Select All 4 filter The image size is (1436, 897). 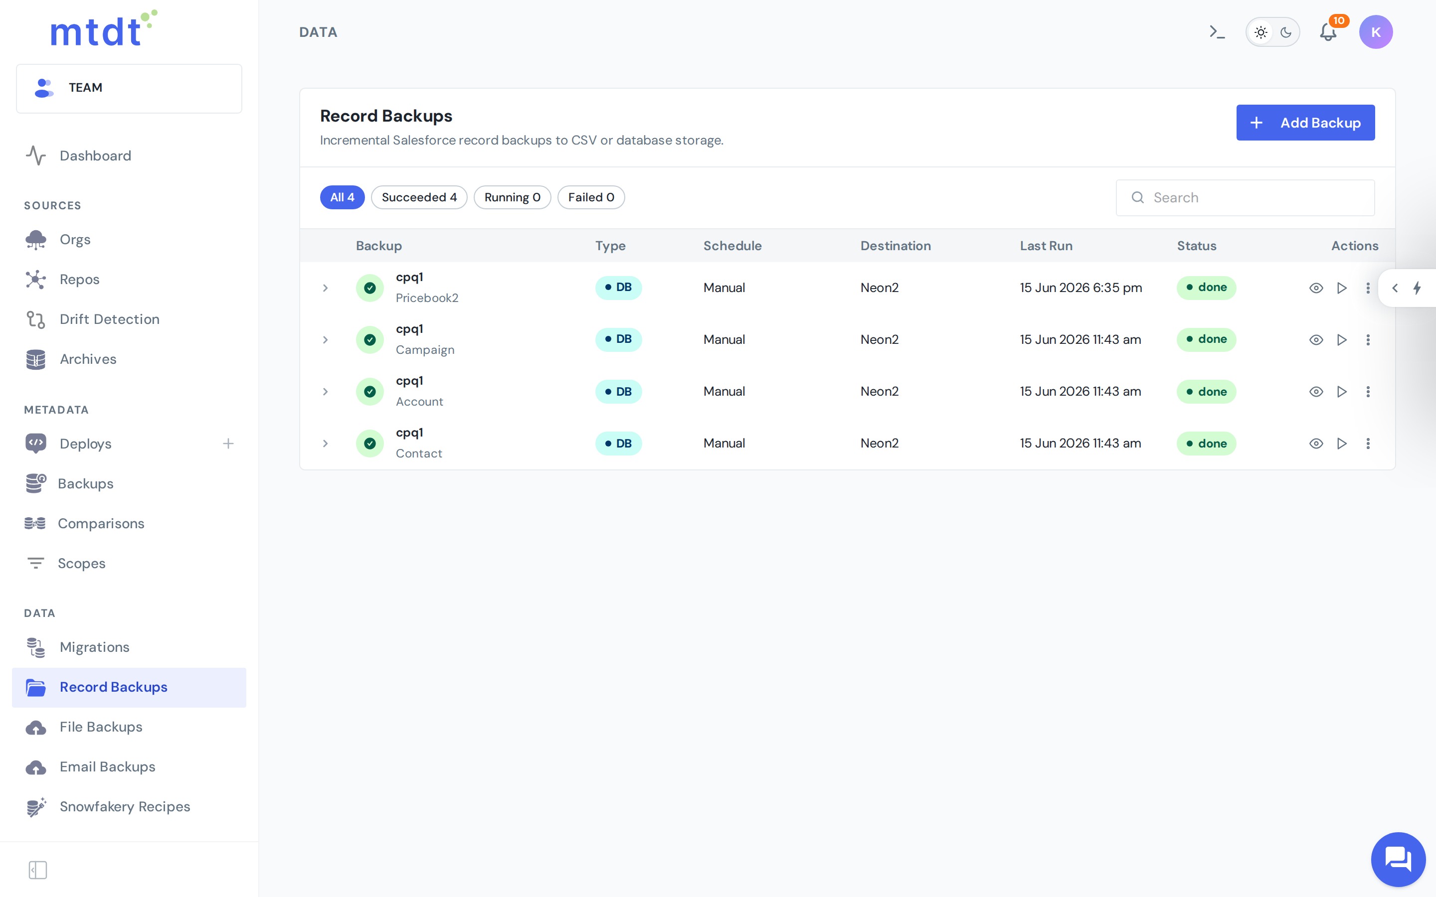[342, 197]
